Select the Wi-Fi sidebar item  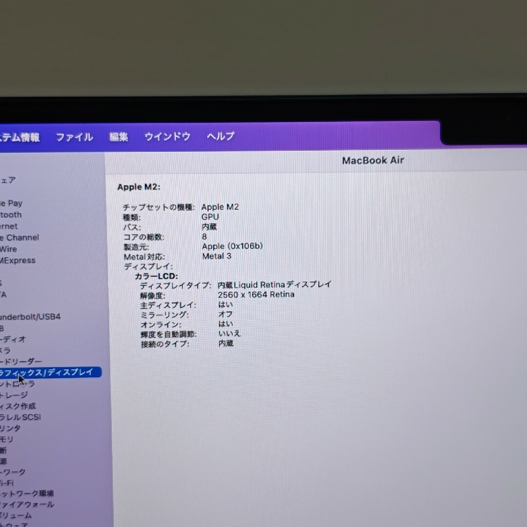pos(7,483)
